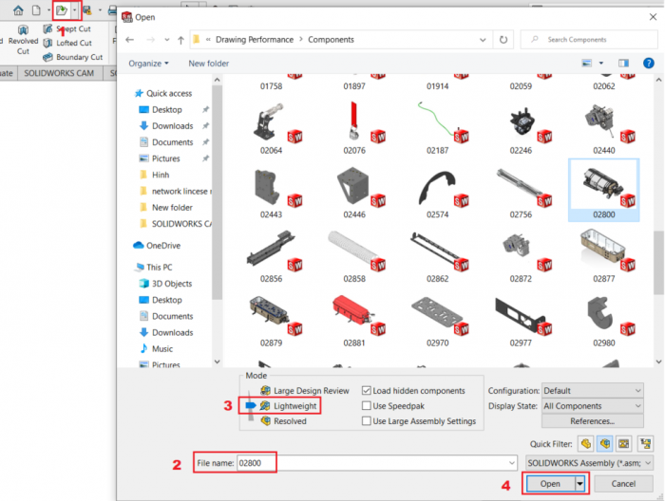
Task: Open the view options dropdown arrow
Action: 601,64
